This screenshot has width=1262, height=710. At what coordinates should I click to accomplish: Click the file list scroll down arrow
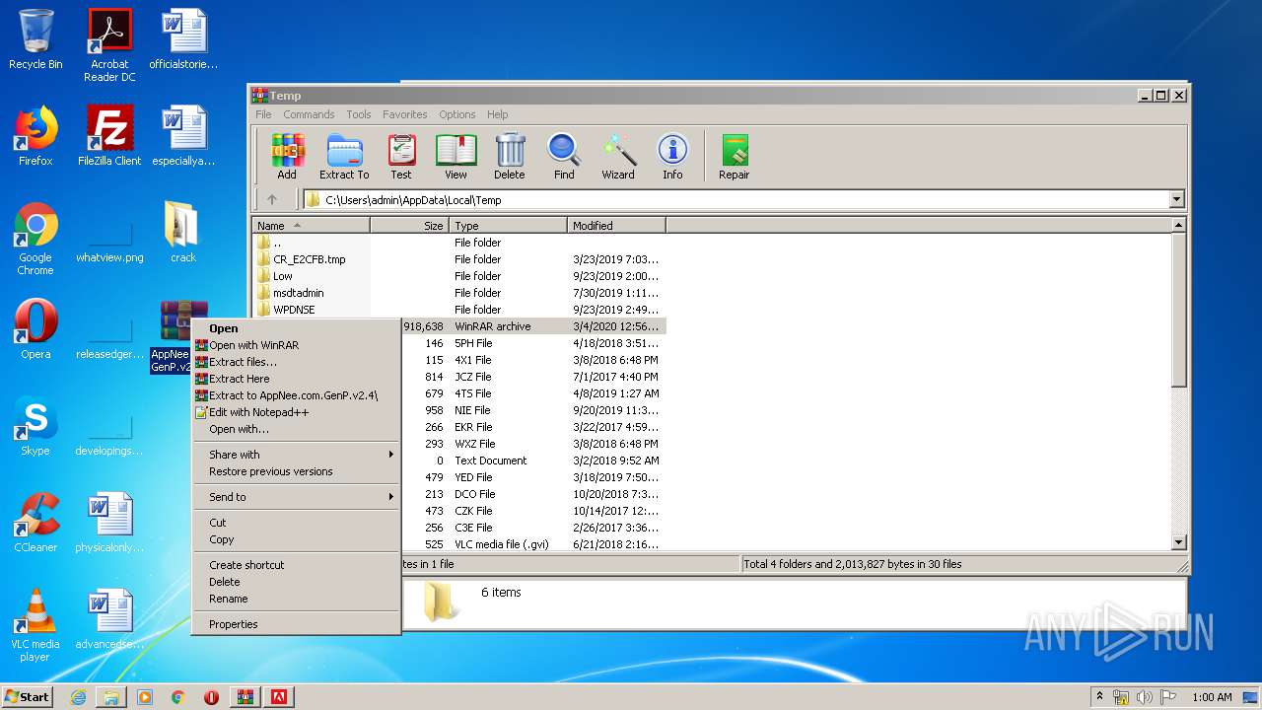[1178, 542]
